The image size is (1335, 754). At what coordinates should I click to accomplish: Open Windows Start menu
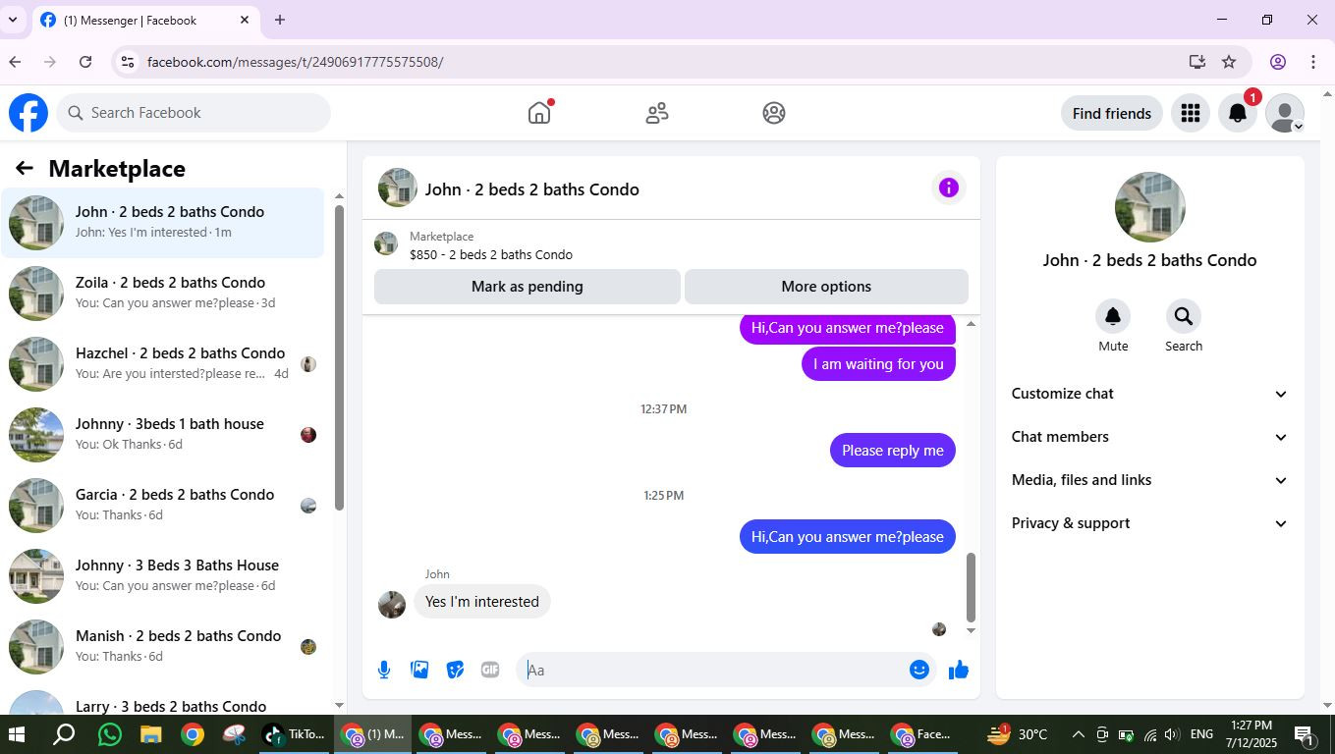click(x=17, y=734)
